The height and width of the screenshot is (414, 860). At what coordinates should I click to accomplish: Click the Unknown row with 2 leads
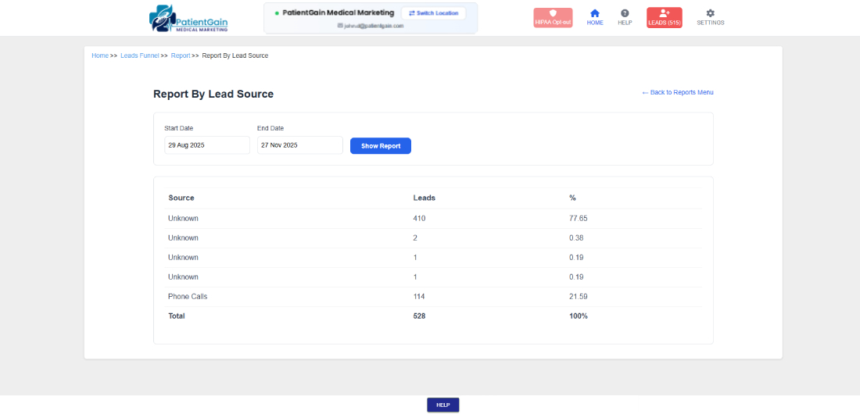pyautogui.click(x=433, y=238)
